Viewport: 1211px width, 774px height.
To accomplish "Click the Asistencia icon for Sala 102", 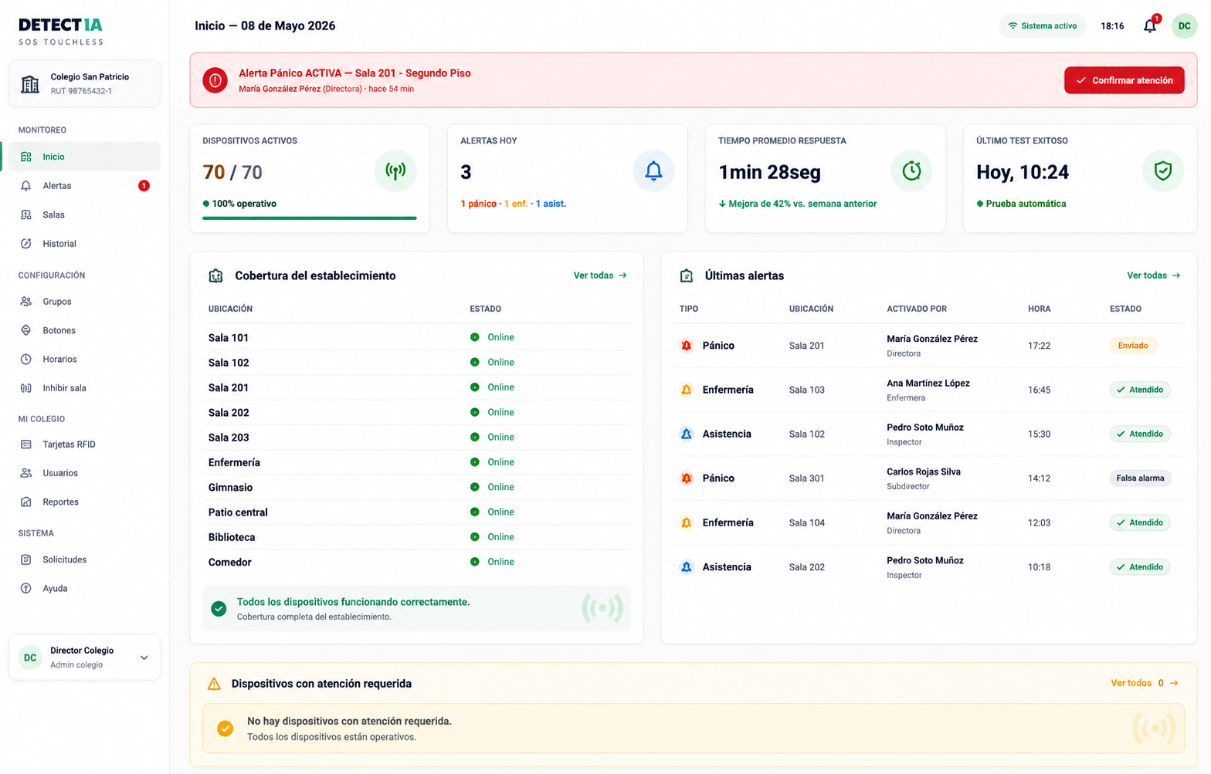I will pyautogui.click(x=686, y=434).
